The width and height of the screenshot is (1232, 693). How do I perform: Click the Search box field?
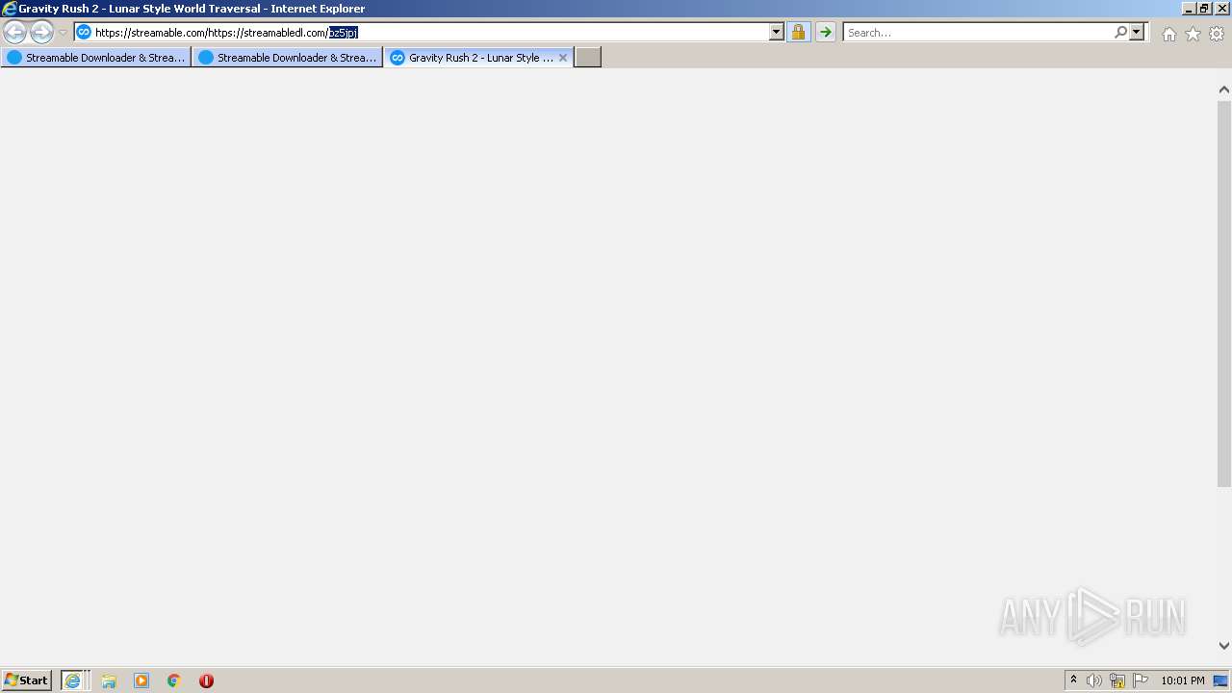pos(978,32)
